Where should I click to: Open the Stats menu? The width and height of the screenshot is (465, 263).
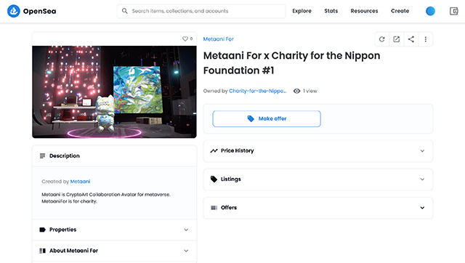[331, 11]
